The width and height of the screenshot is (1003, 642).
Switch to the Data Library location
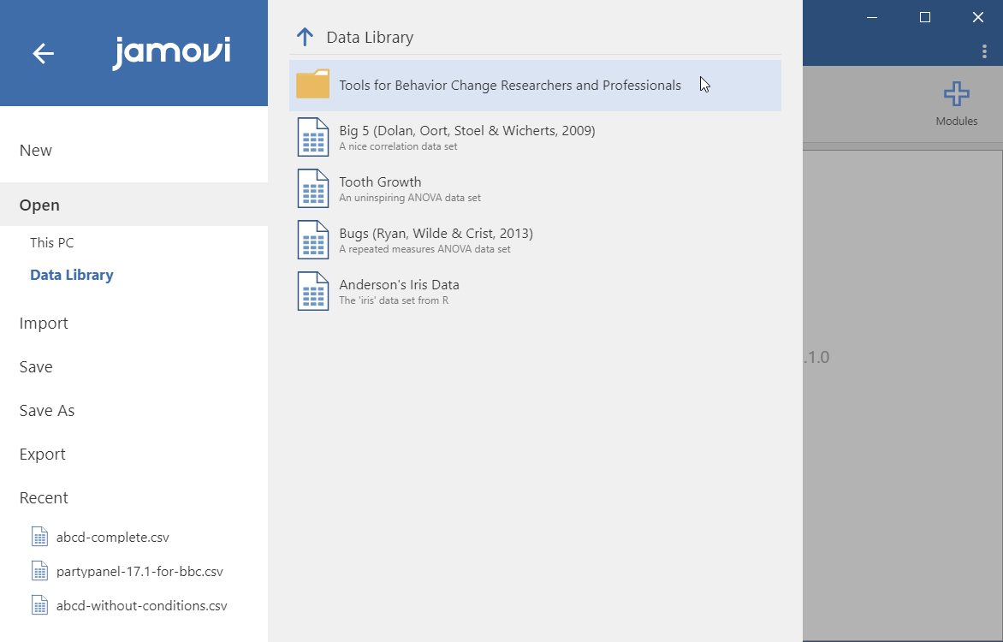[x=72, y=275]
